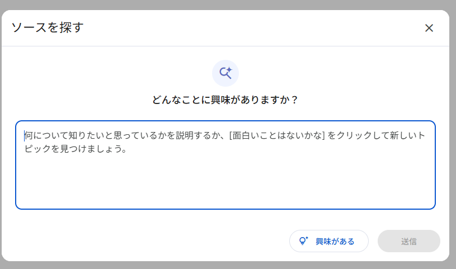Click the sparkle magnifier discover icon
Screen dimensions: 456x269
click(x=225, y=73)
